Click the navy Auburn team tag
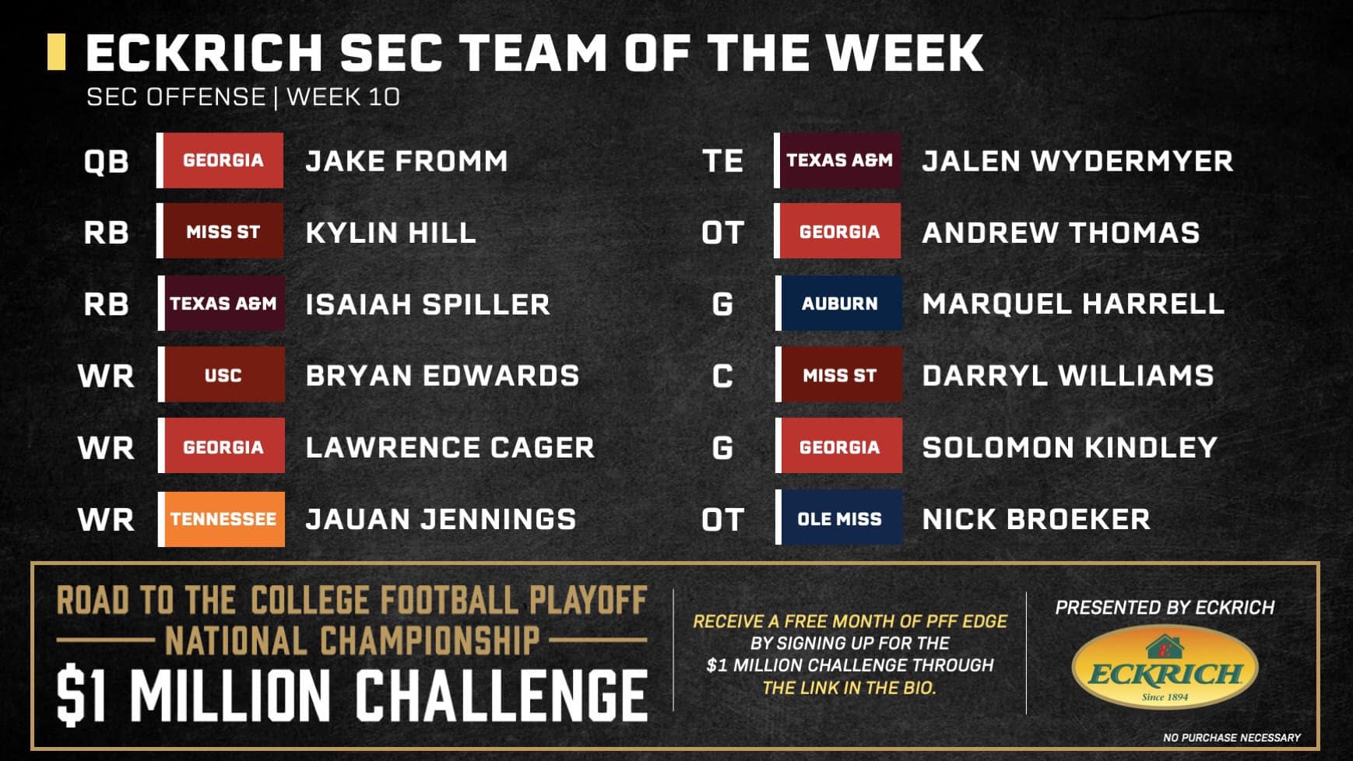Image resolution: width=1353 pixels, height=761 pixels. (839, 303)
